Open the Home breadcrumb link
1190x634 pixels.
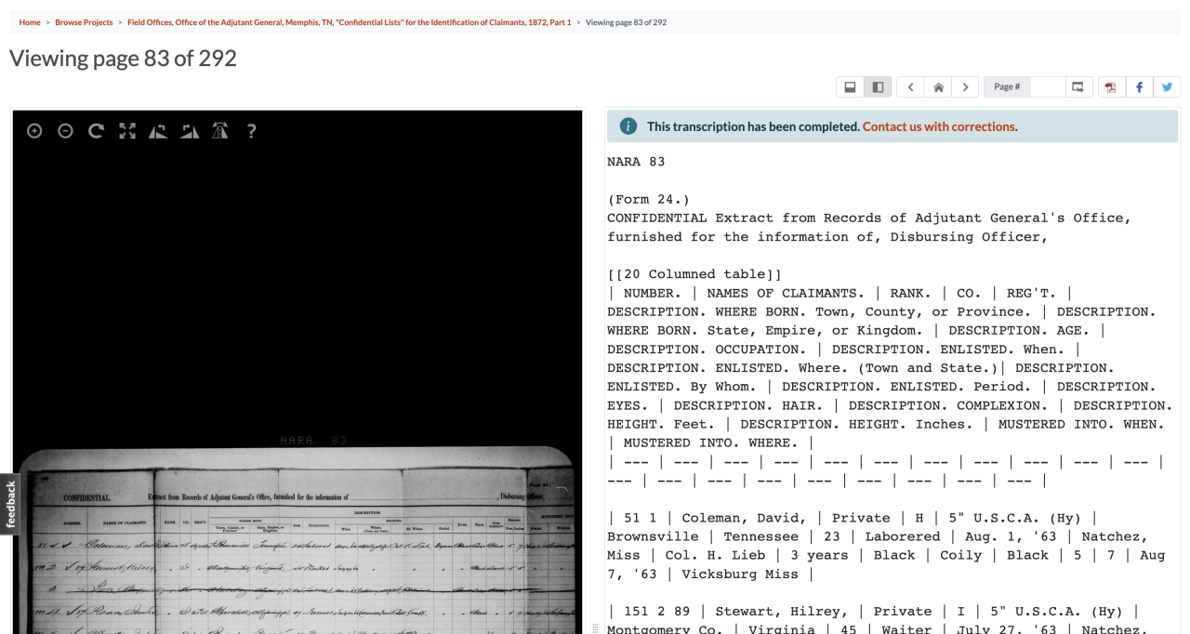[x=30, y=22]
